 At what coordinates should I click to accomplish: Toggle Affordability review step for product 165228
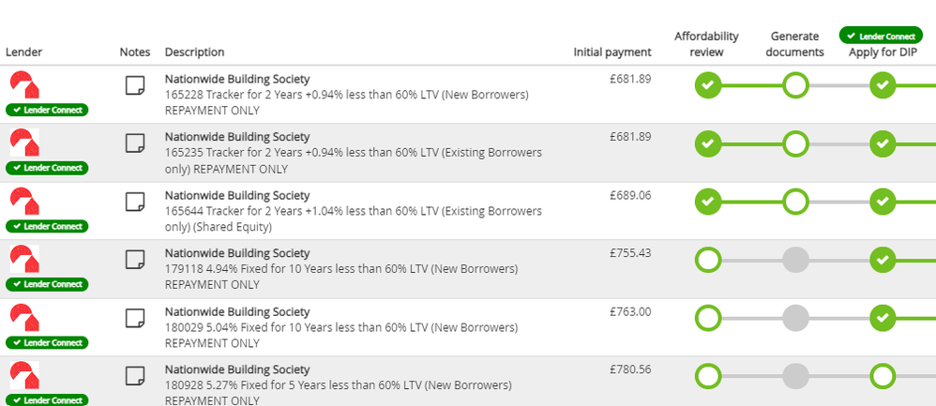[709, 86]
